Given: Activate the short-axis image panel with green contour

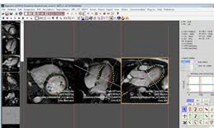Looking at the screenshot, I should 51,81.
